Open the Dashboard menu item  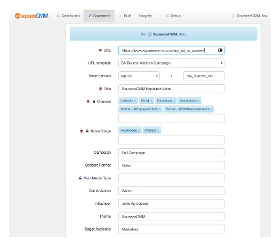point(68,16)
